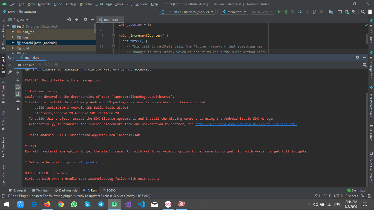Open Device File Explorer side panel

point(371,167)
